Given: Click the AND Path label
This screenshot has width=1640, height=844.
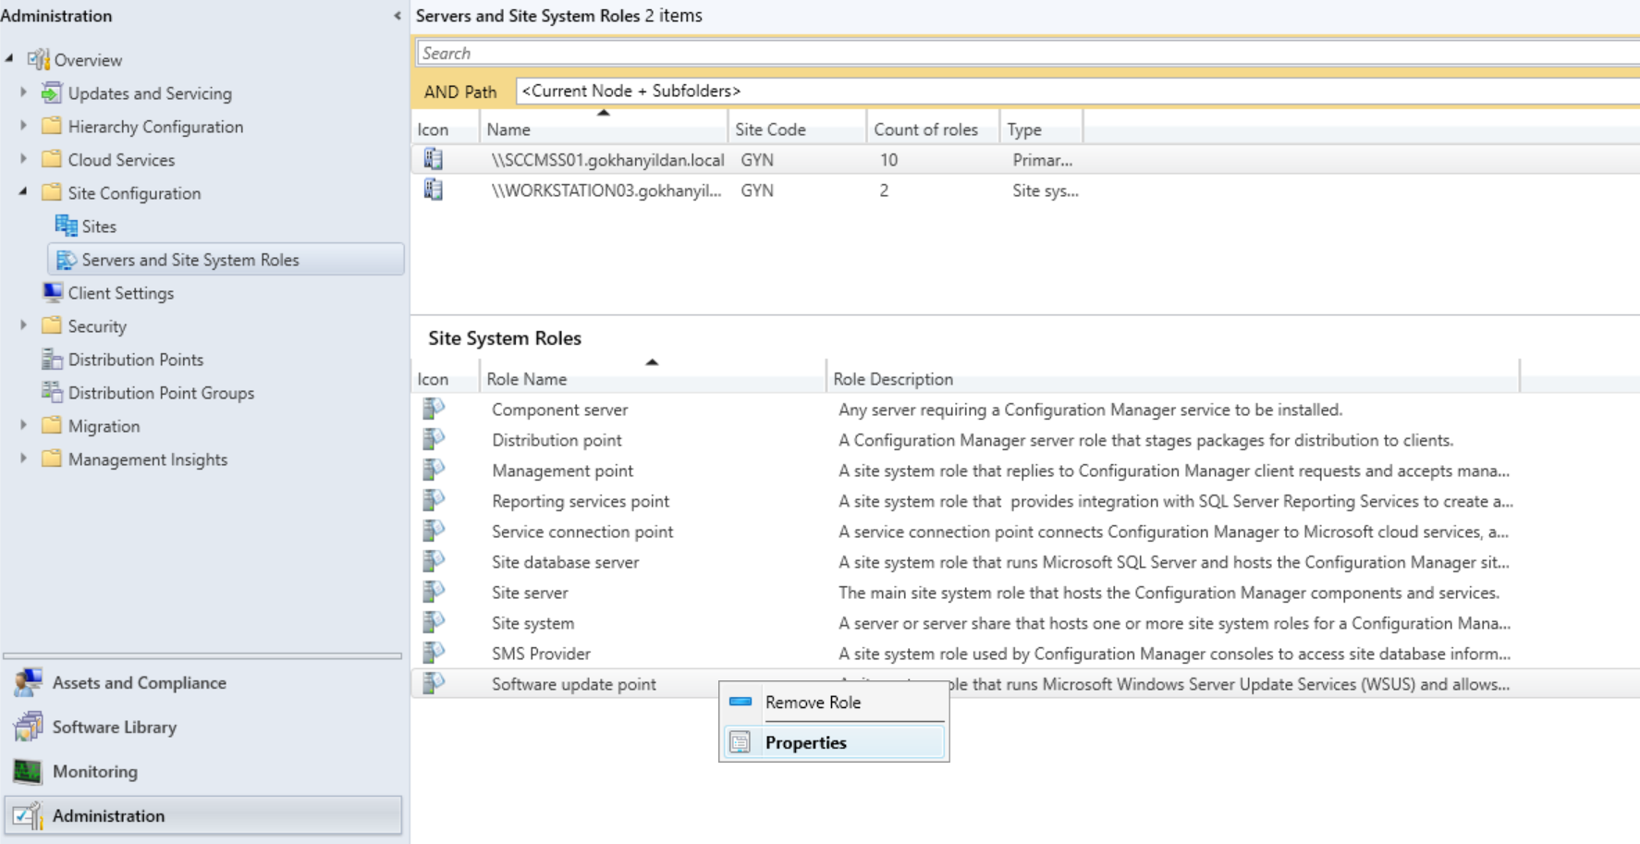Looking at the screenshot, I should pos(460,92).
